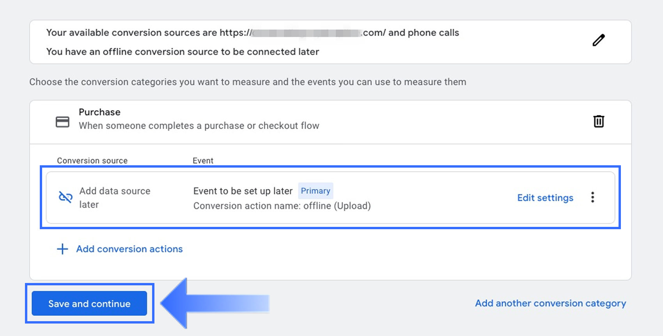Click the plus icon for conversion actions
663x336 pixels.
[62, 249]
